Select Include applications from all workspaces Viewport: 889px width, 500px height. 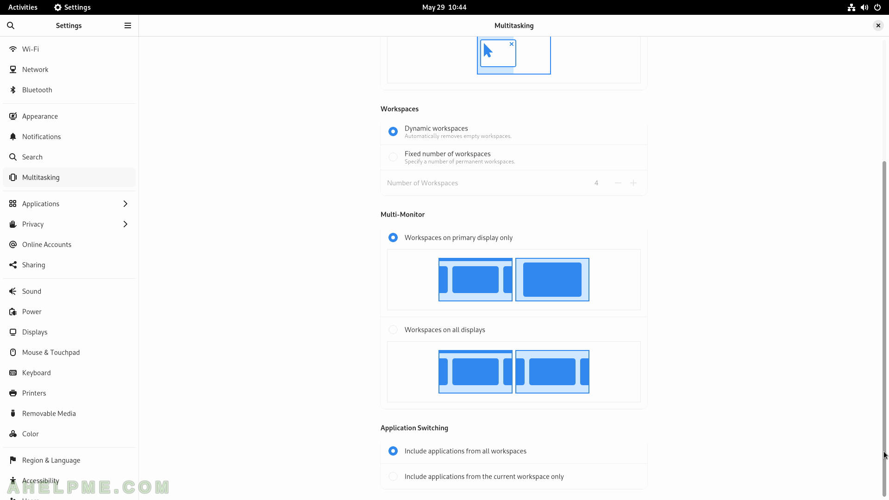pos(393,451)
